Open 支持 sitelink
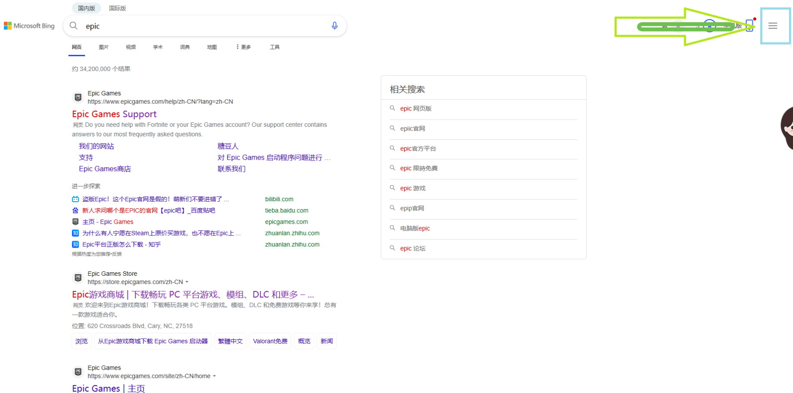 [x=86, y=158]
